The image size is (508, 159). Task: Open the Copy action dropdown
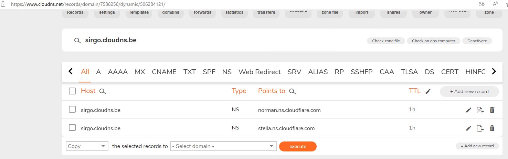pos(87,146)
